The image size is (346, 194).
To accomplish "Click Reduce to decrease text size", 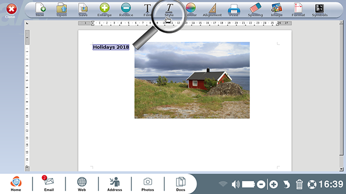I will (126, 10).
